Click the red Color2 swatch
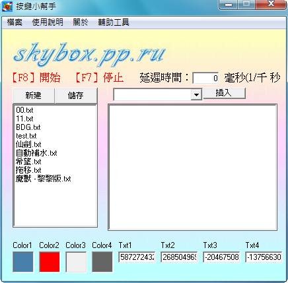Screen dimensions: 288x283 pos(50,262)
